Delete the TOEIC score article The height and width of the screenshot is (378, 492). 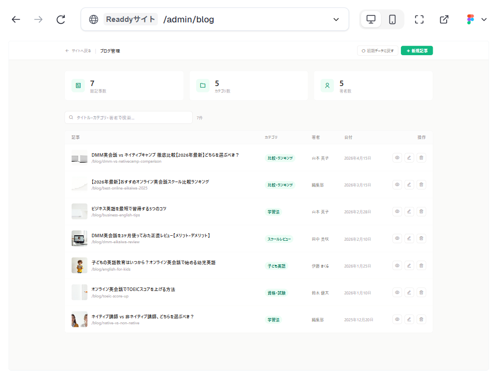point(421,292)
